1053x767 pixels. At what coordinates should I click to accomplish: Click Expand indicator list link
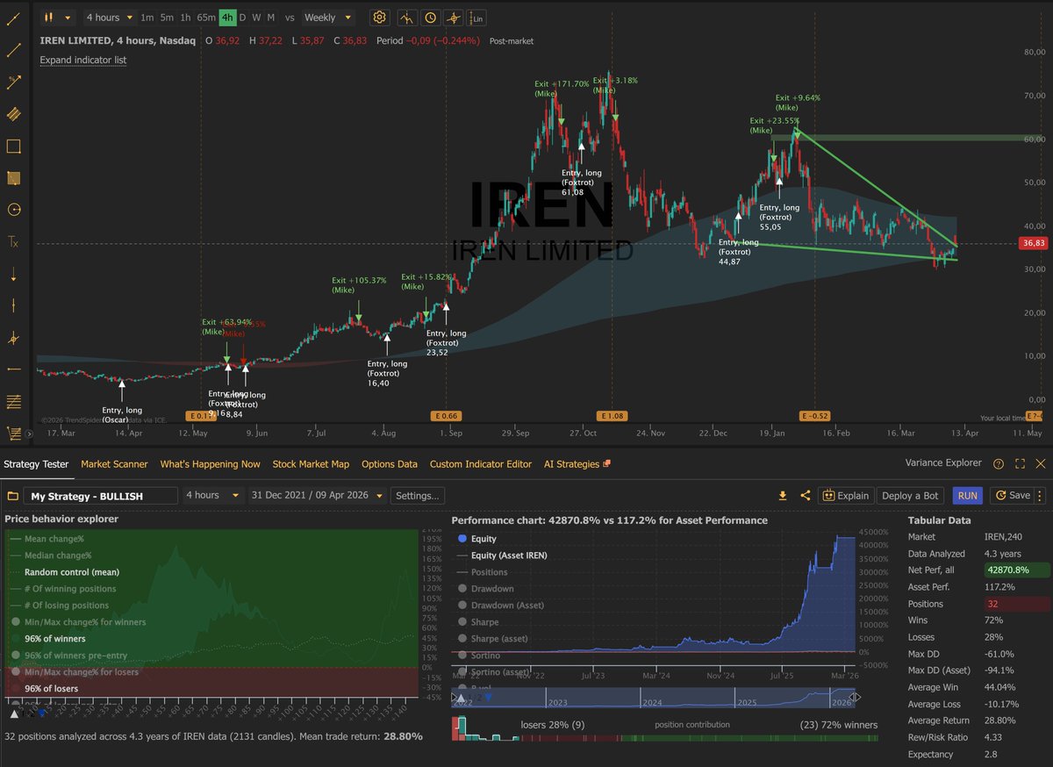[x=83, y=61]
